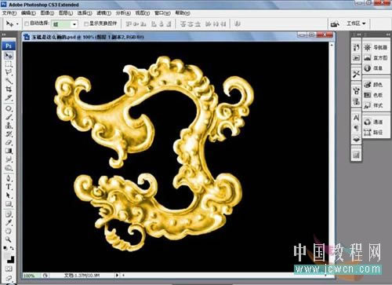Click the Ps logo atop toolbox
Image resolution: width=392 pixels, height=285 pixels.
click(x=9, y=46)
